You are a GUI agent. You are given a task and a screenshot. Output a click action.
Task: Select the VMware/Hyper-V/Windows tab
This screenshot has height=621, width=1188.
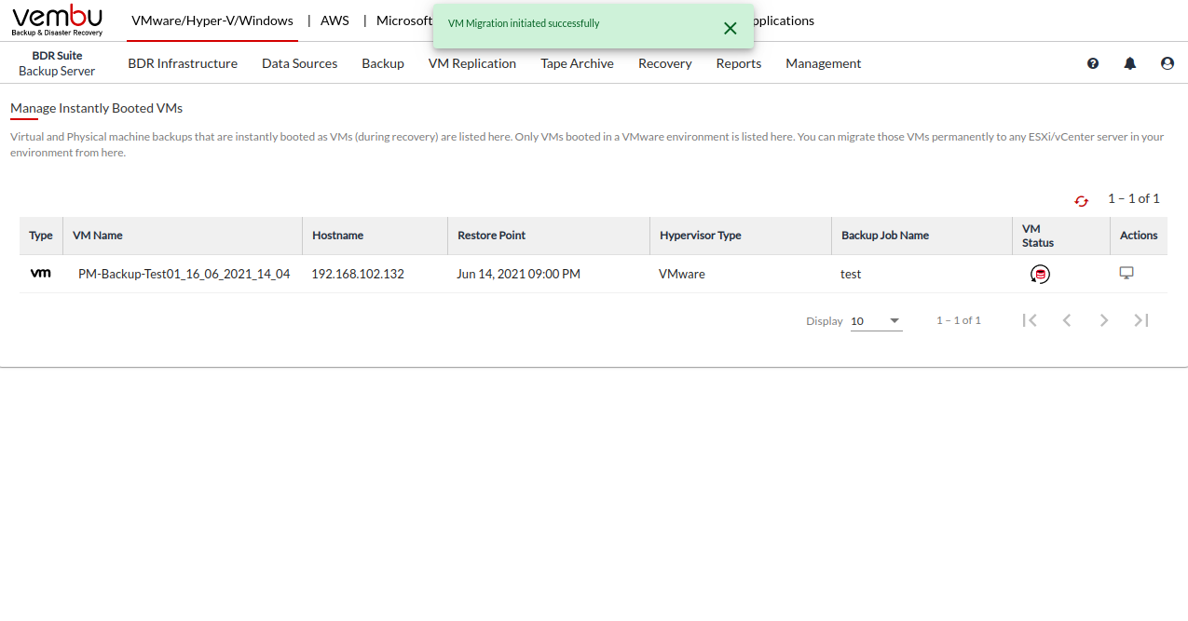tap(212, 20)
